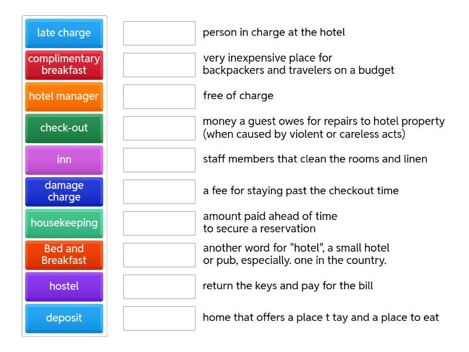This screenshot has width=469, height=352.
Task: Select the 'housekeeping' tile
Action: pyautogui.click(x=64, y=223)
